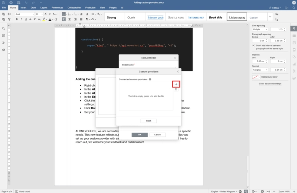
Task: Apply the Strong style
Action: (x=115, y=17)
